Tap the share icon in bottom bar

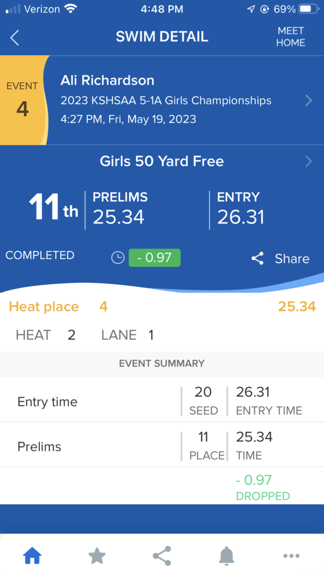click(162, 555)
